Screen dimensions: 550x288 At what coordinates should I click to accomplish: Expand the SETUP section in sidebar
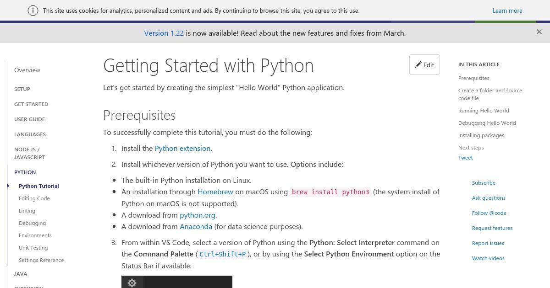pos(22,89)
